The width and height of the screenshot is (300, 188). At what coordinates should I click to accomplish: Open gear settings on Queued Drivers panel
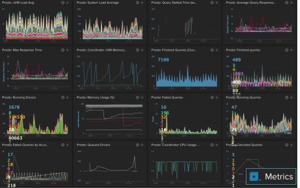click(137, 145)
